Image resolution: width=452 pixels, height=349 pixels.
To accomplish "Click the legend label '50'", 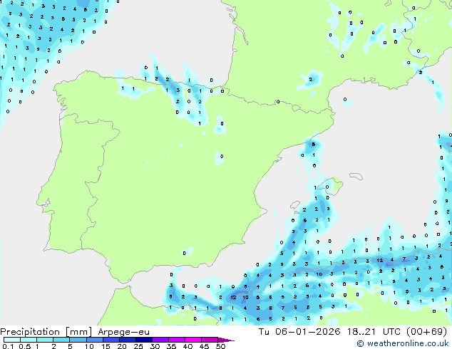I will click(x=220, y=346).
